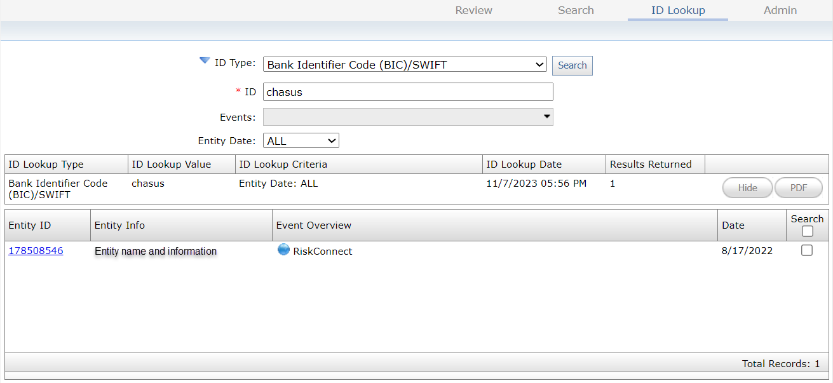This screenshot has height=383, width=833.
Task: Switch to the Review tab
Action: (x=474, y=10)
